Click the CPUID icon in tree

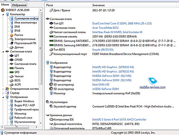point(11,60)
